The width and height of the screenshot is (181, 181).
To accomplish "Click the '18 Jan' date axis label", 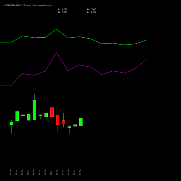I will coord(80,172).
